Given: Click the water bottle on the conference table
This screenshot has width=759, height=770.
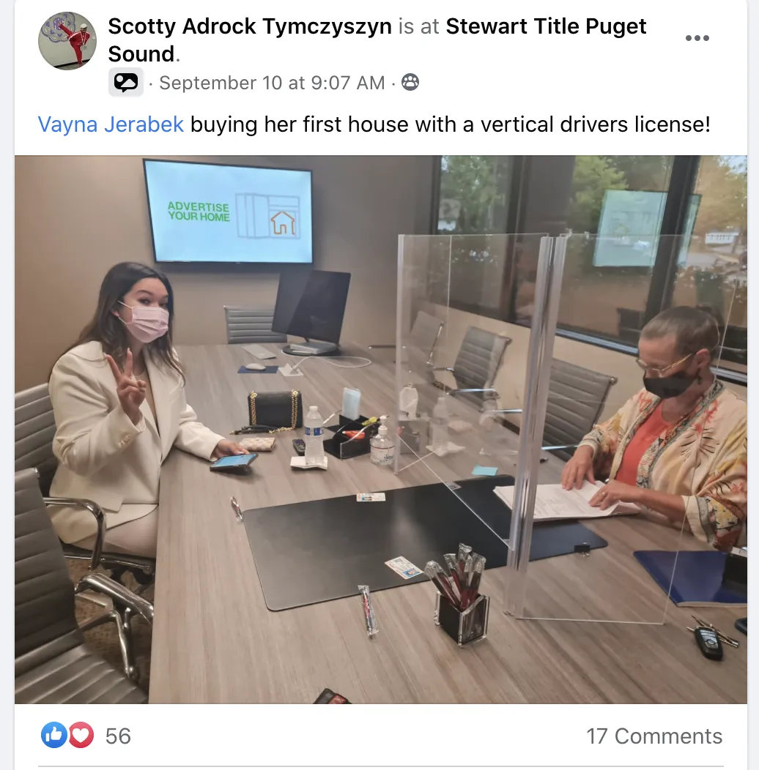Looking at the screenshot, I should tap(313, 436).
